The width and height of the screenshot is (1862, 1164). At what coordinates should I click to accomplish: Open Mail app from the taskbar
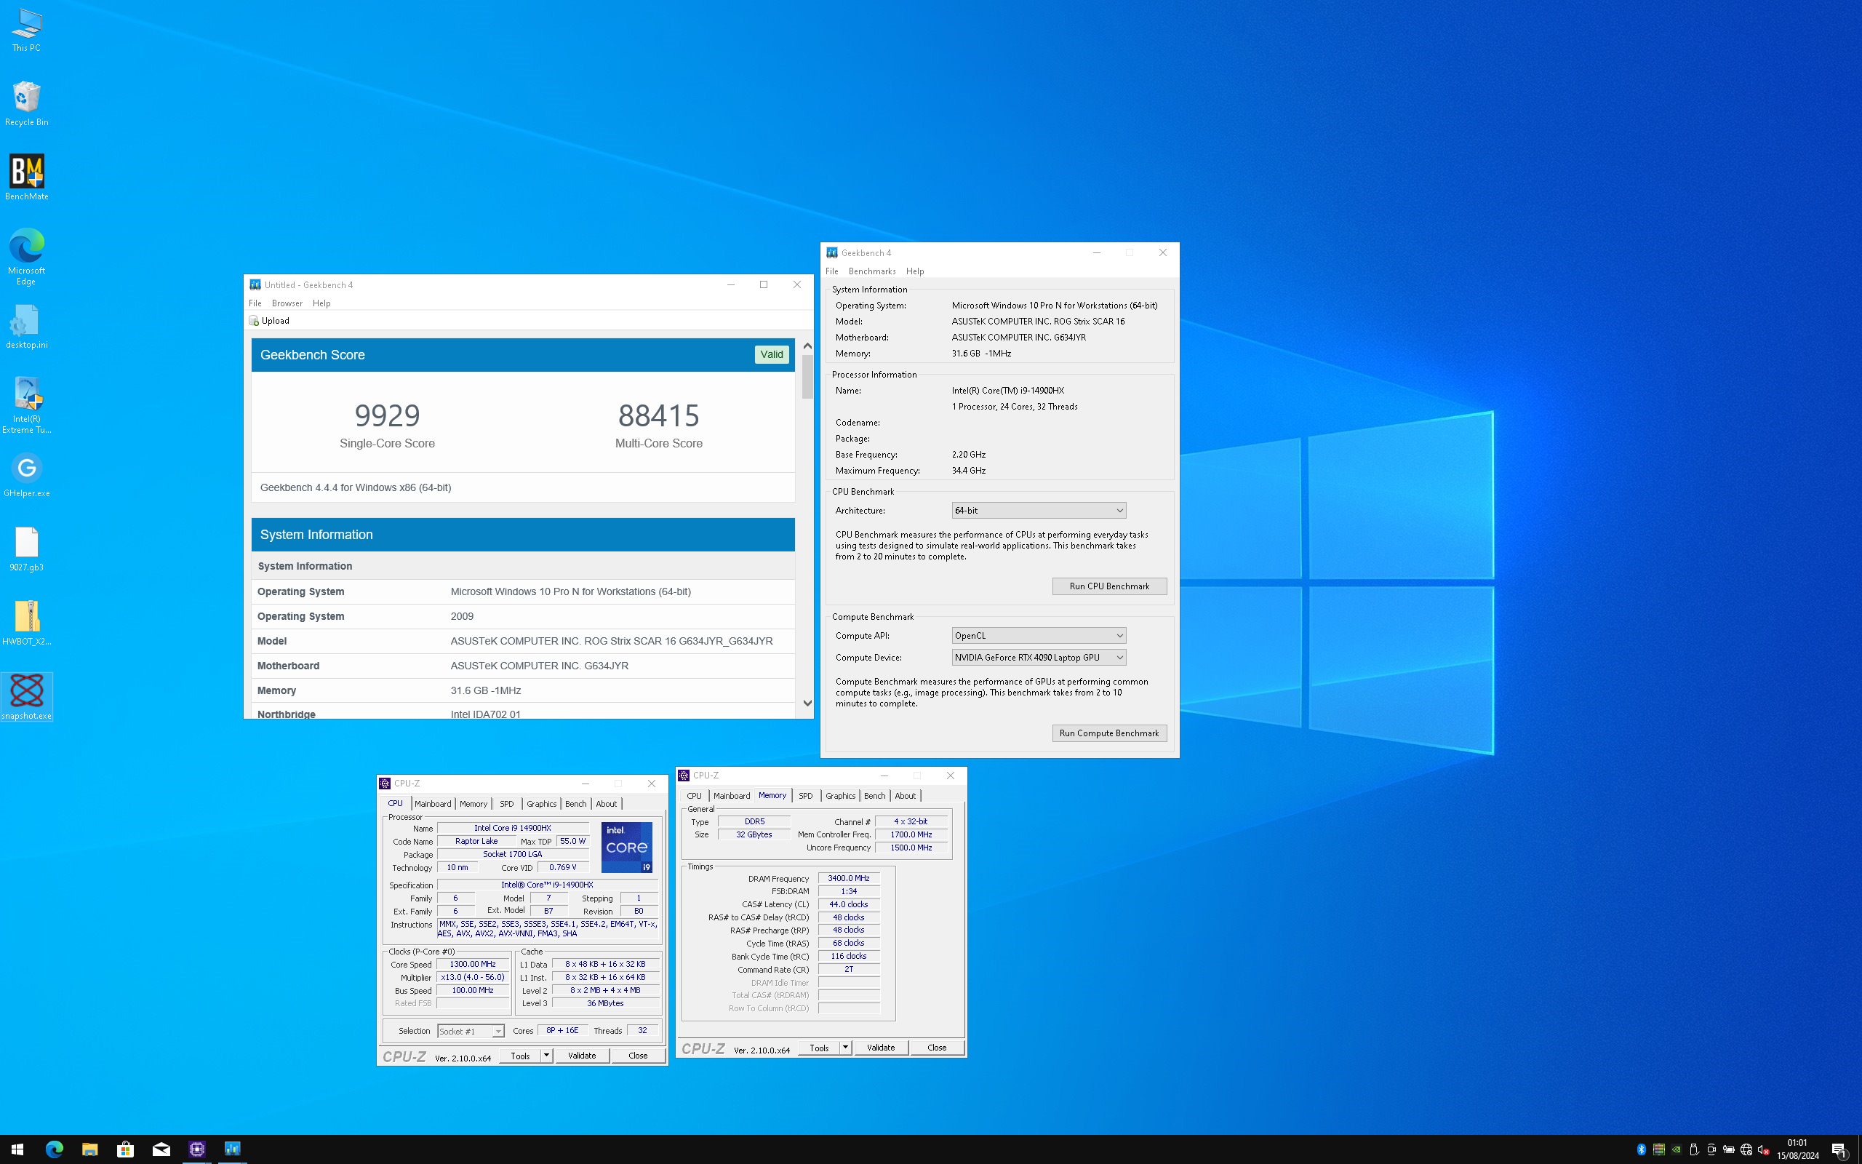click(161, 1149)
